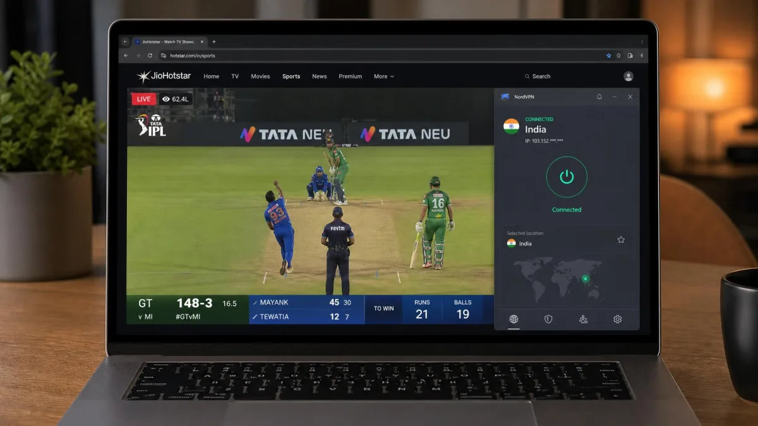
Task: Click the green Connected label
Action: point(567,210)
